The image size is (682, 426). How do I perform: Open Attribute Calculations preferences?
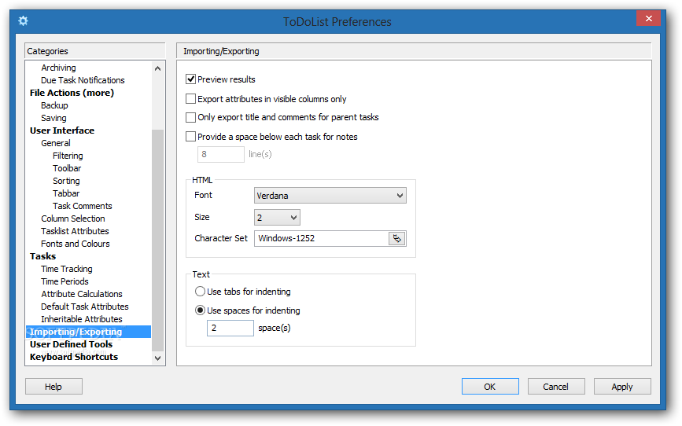(x=82, y=294)
